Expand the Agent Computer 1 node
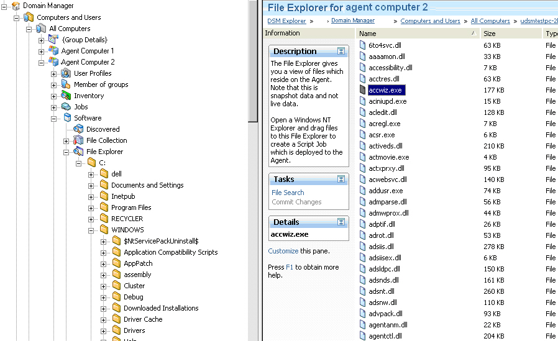The width and height of the screenshot is (558, 341). point(41,52)
